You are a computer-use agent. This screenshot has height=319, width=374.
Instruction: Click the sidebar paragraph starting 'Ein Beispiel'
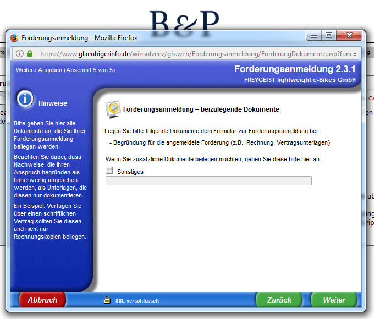pos(50,221)
